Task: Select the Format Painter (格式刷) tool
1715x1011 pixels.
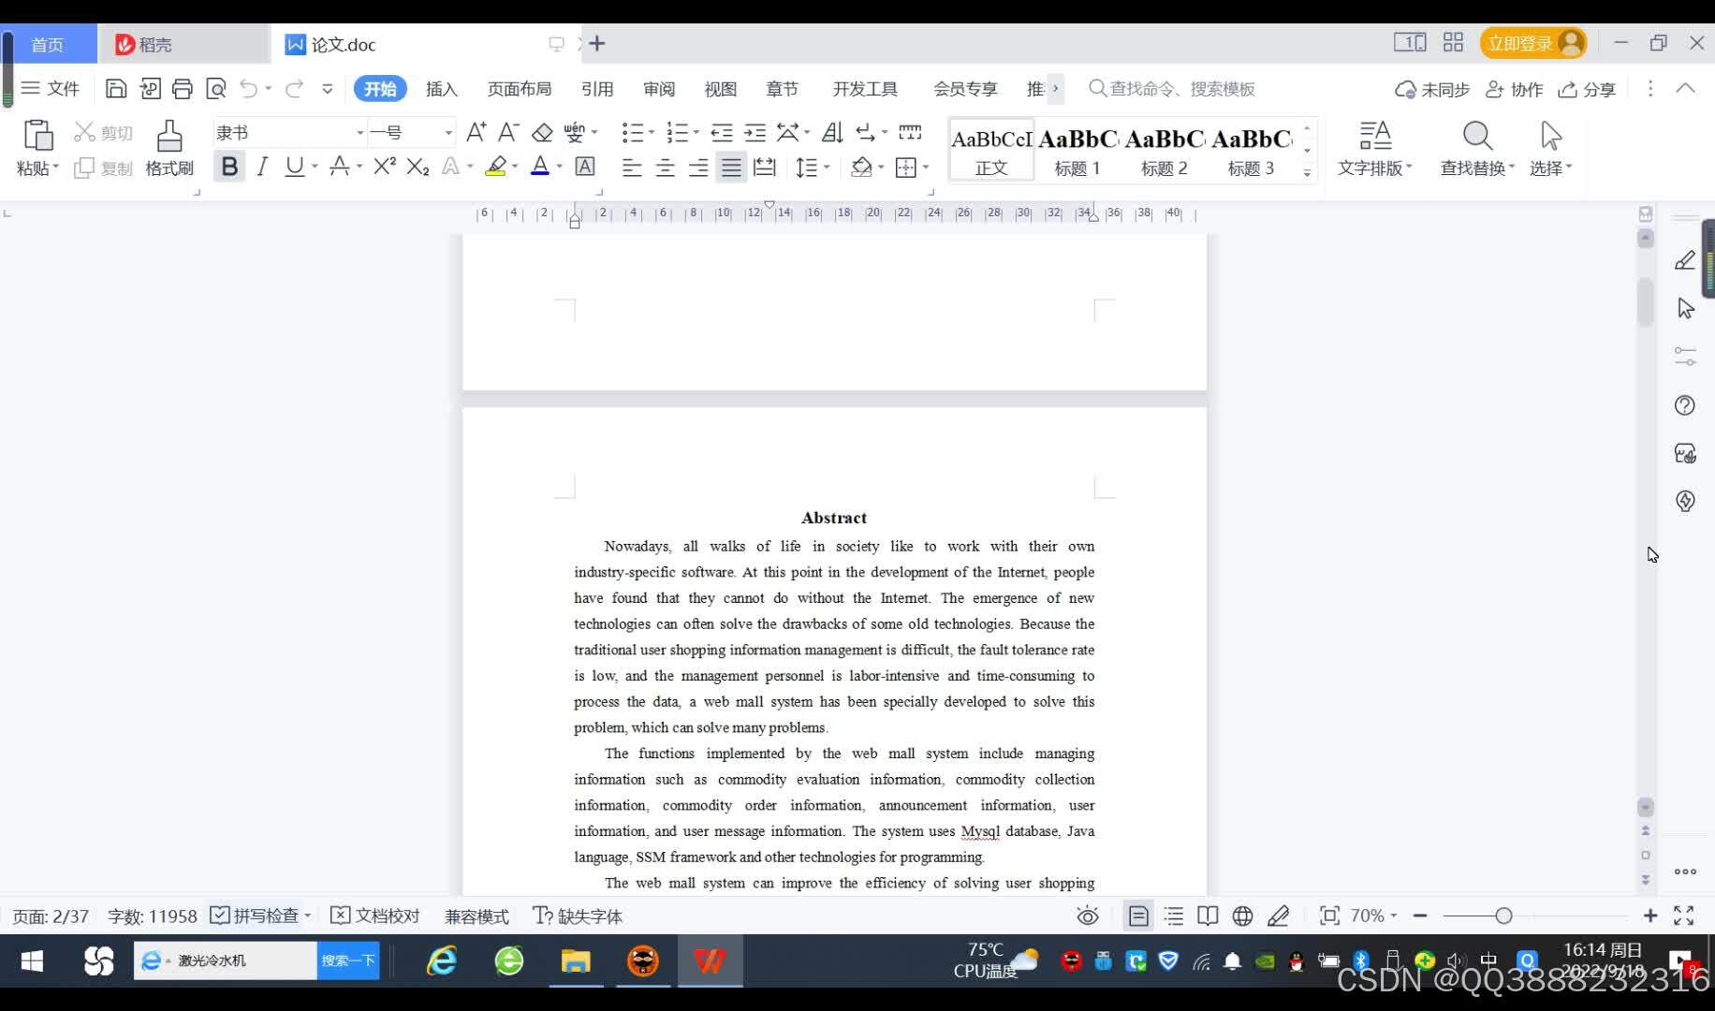Action: click(x=169, y=150)
